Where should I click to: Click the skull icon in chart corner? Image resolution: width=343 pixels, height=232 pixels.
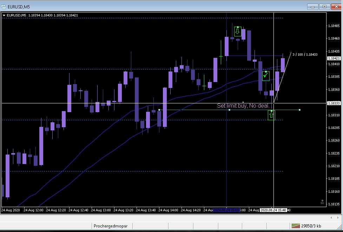pyautogui.click(x=322, y=202)
